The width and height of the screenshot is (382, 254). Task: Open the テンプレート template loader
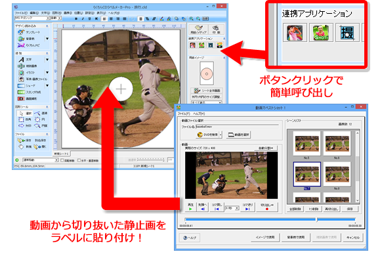tap(29, 32)
